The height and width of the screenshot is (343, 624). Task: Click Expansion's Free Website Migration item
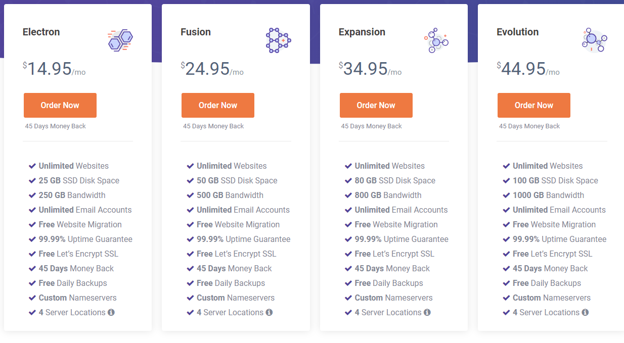pyautogui.click(x=396, y=224)
